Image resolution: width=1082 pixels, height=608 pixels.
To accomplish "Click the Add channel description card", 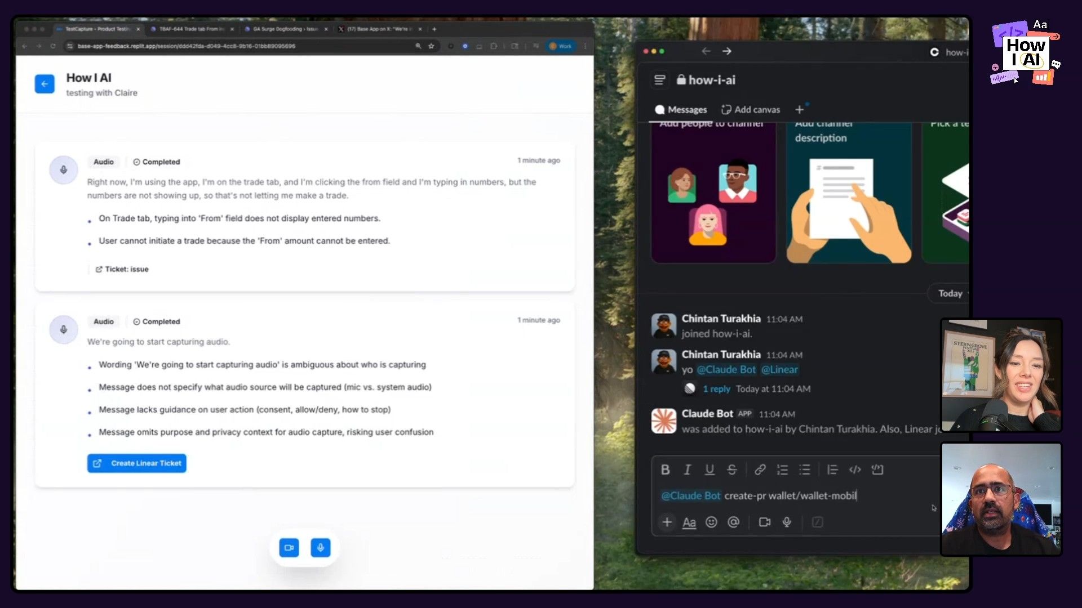I will pos(849,192).
